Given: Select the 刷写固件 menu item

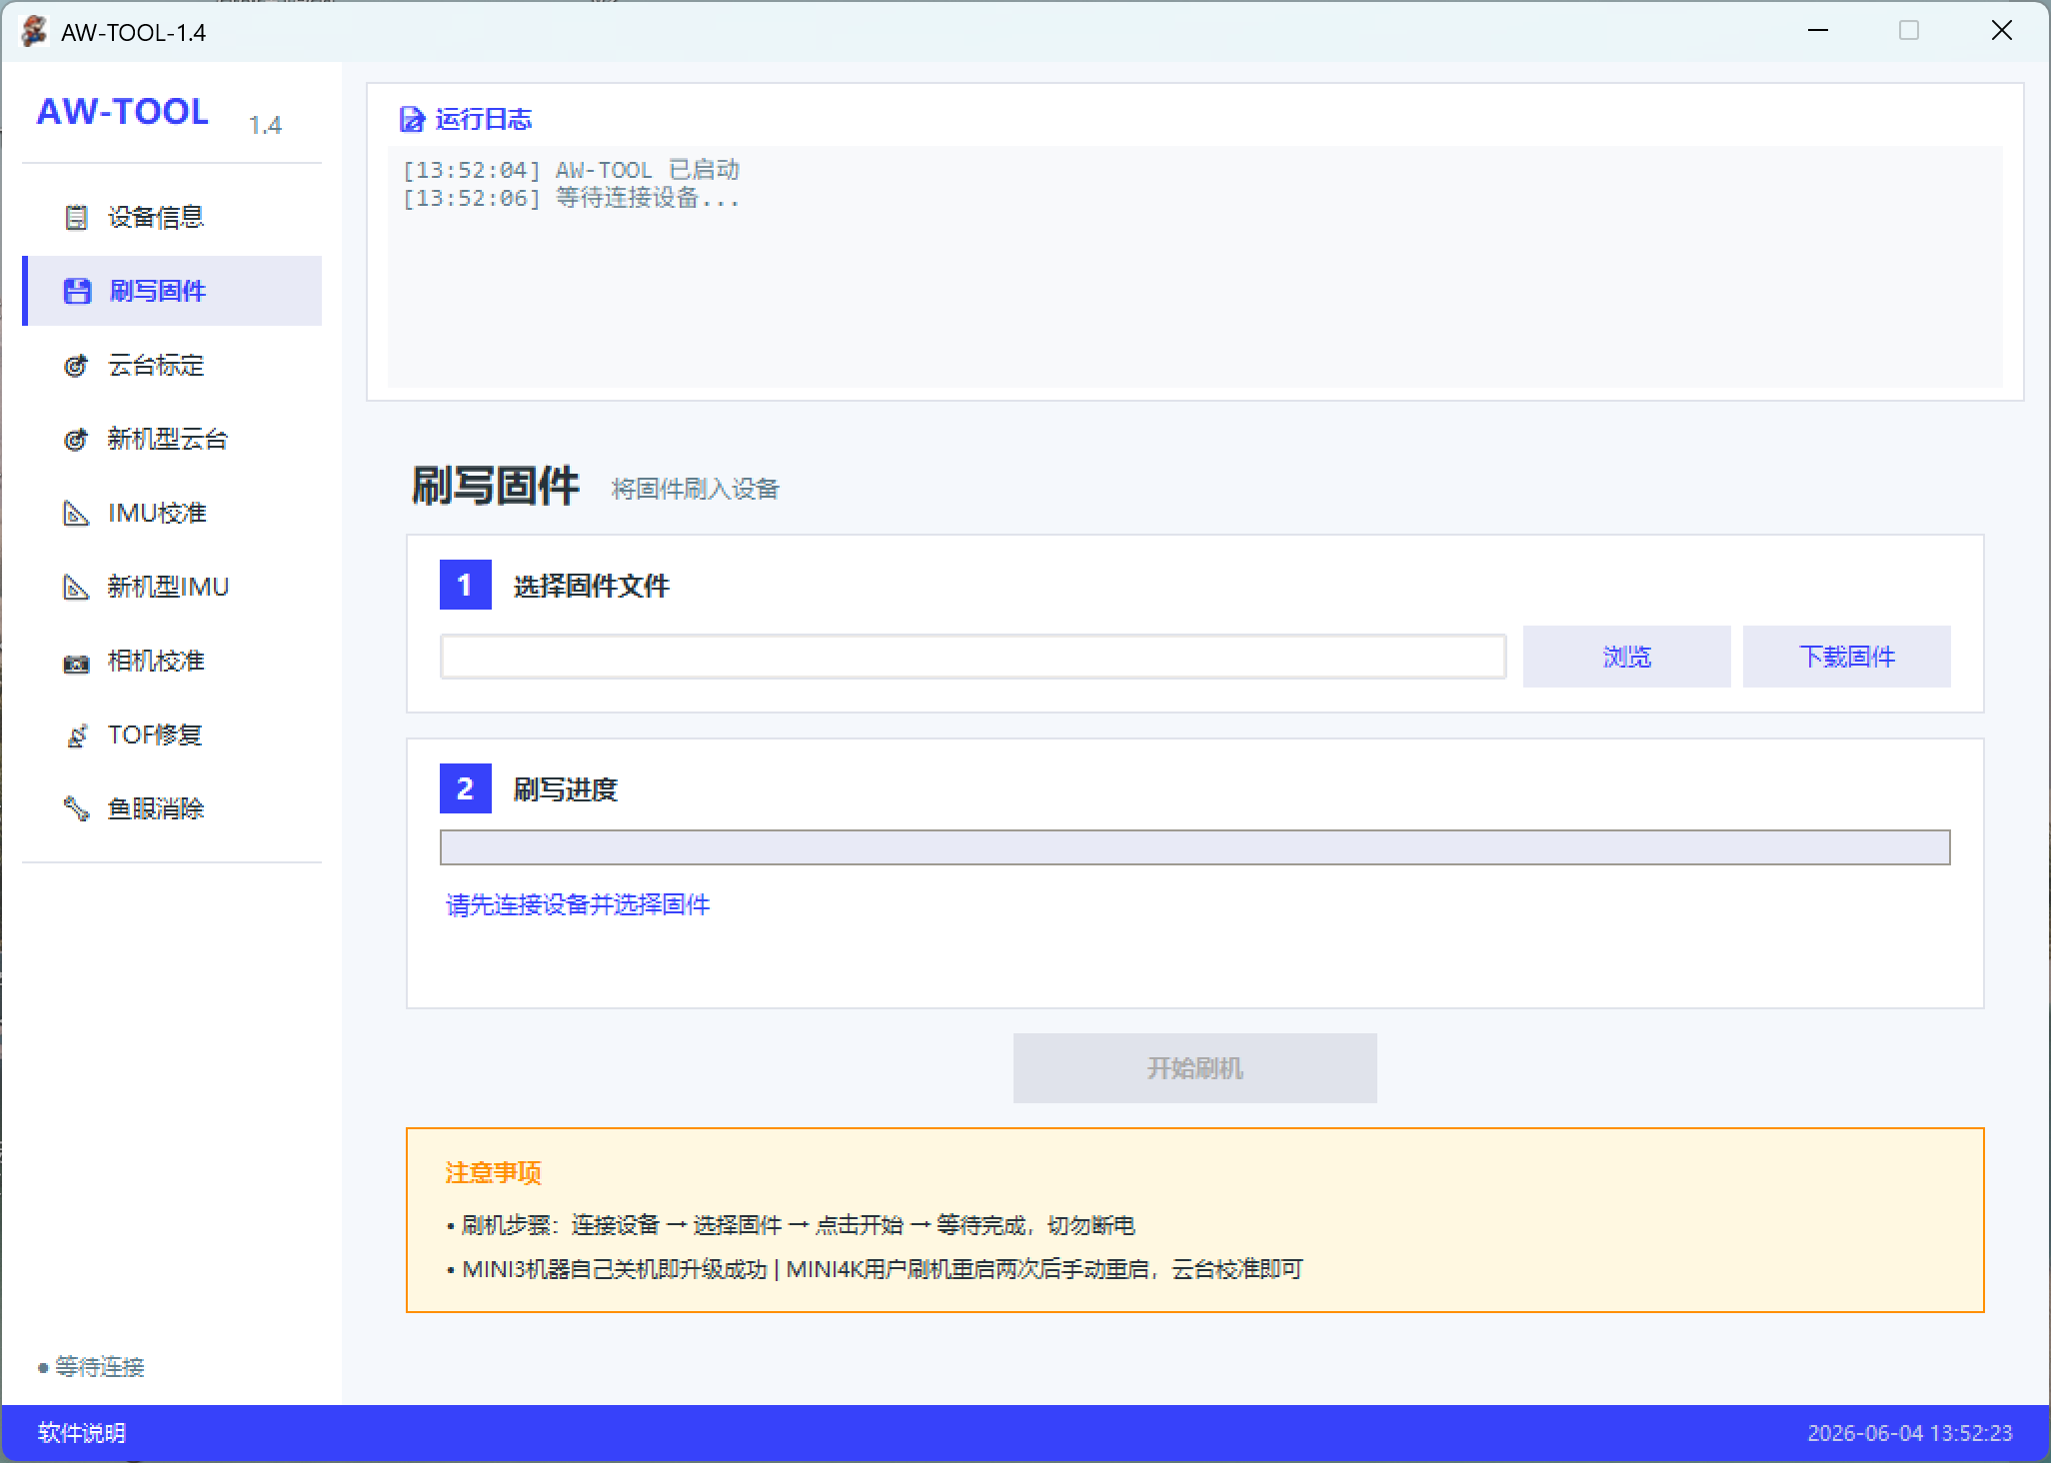Looking at the screenshot, I should pos(172,291).
